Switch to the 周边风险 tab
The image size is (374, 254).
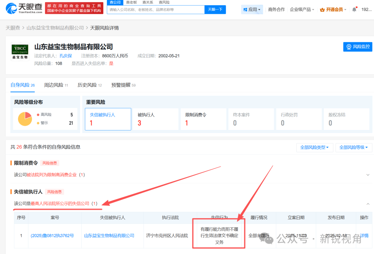coord(56,85)
